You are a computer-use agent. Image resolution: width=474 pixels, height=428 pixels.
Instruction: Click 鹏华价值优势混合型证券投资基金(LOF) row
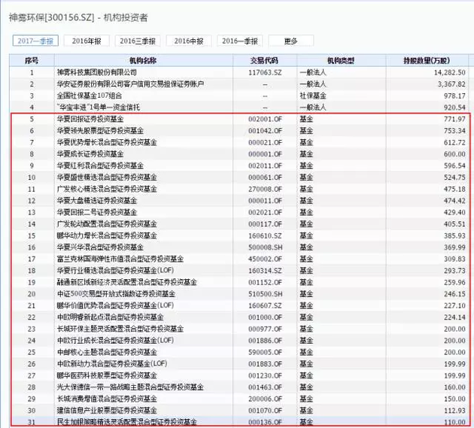point(239,306)
